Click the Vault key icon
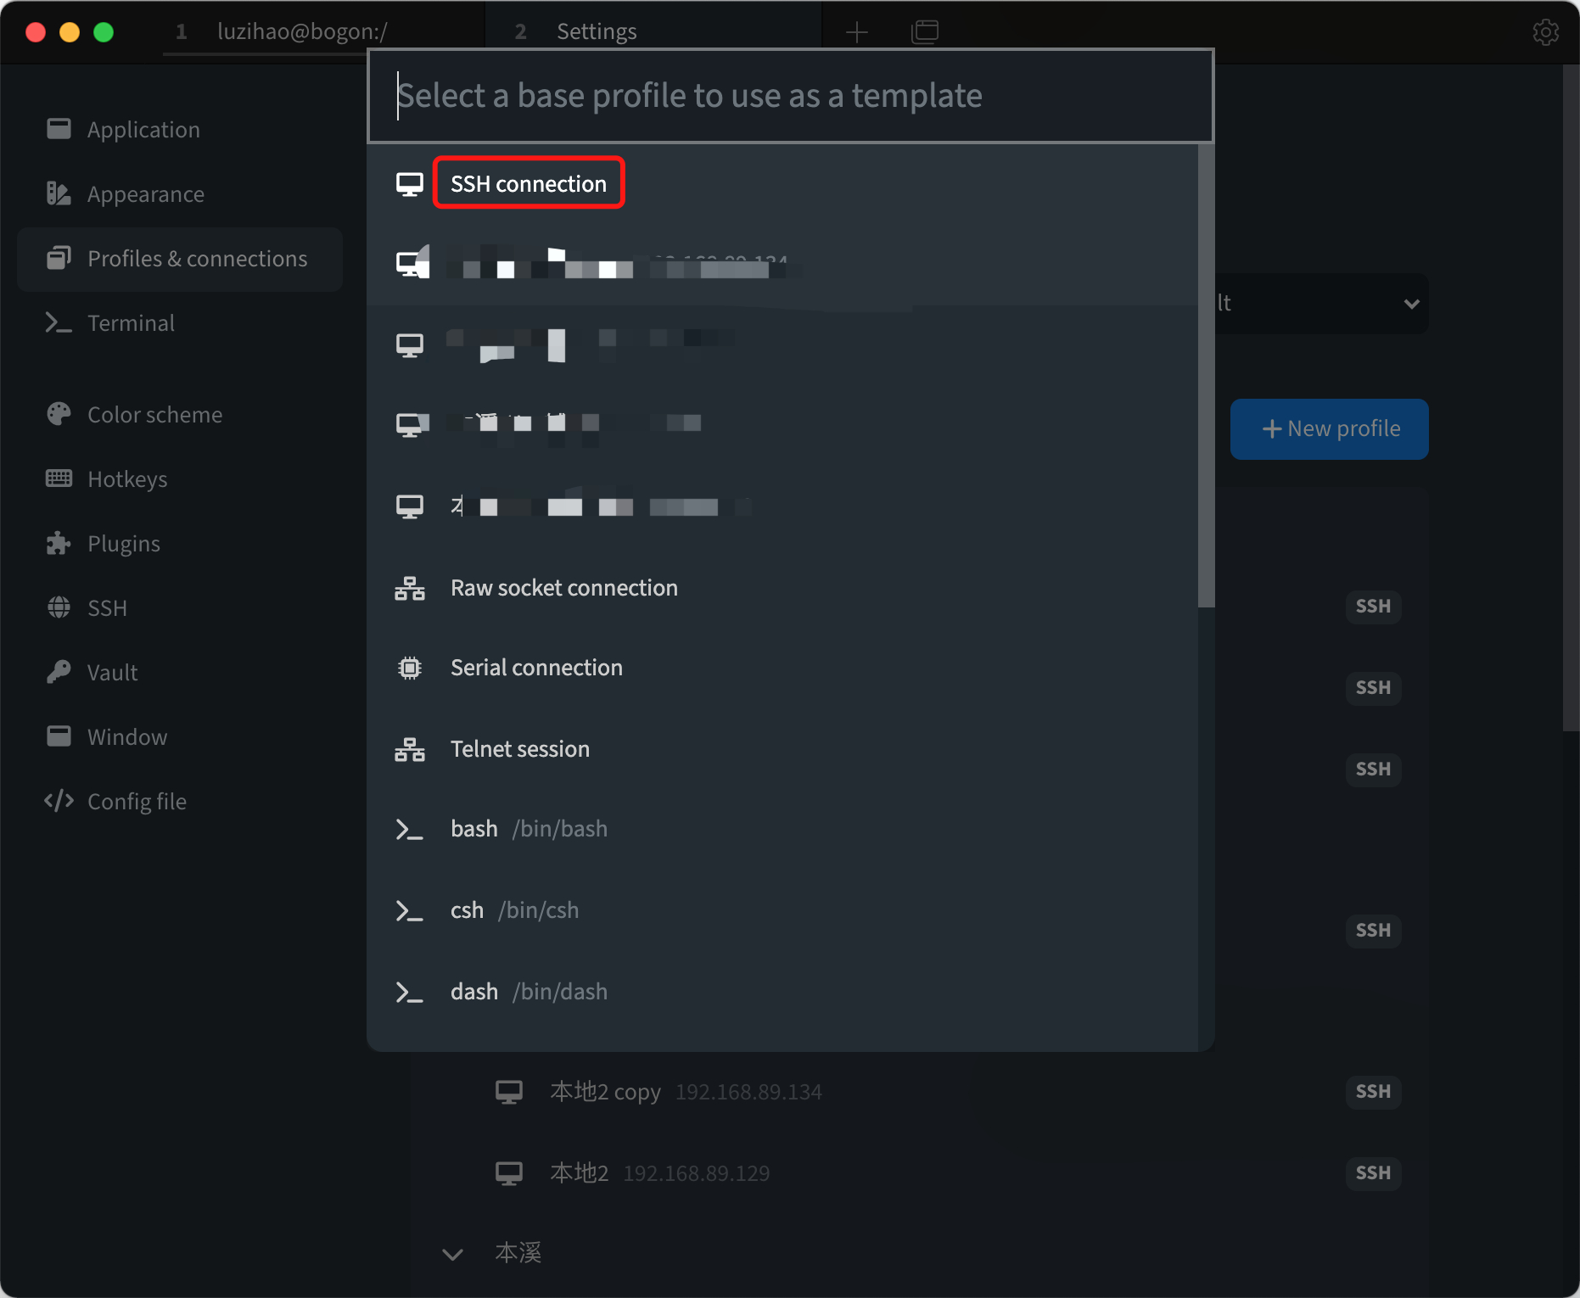 click(59, 672)
